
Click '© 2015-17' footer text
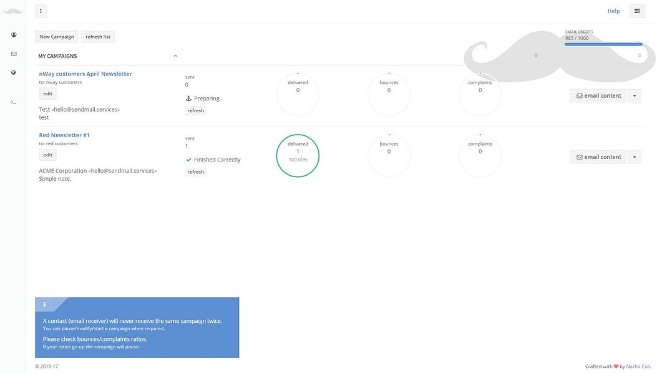coord(47,366)
